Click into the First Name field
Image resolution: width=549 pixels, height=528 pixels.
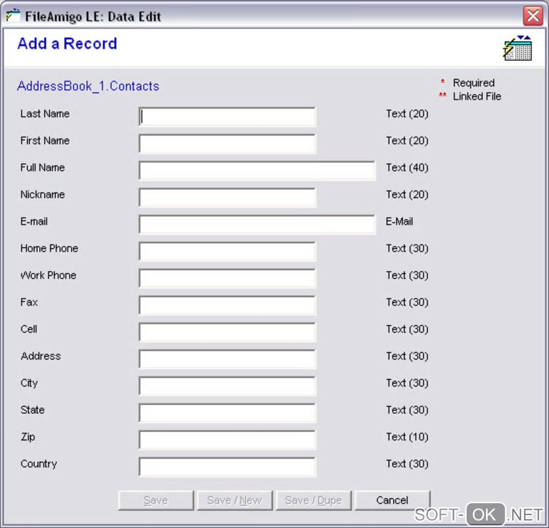pyautogui.click(x=227, y=144)
